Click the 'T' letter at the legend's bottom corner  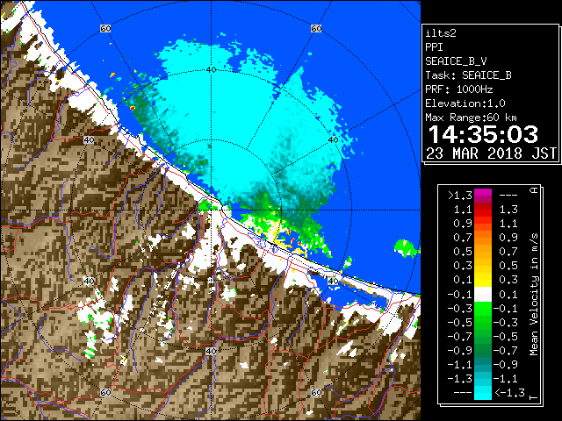(534, 397)
